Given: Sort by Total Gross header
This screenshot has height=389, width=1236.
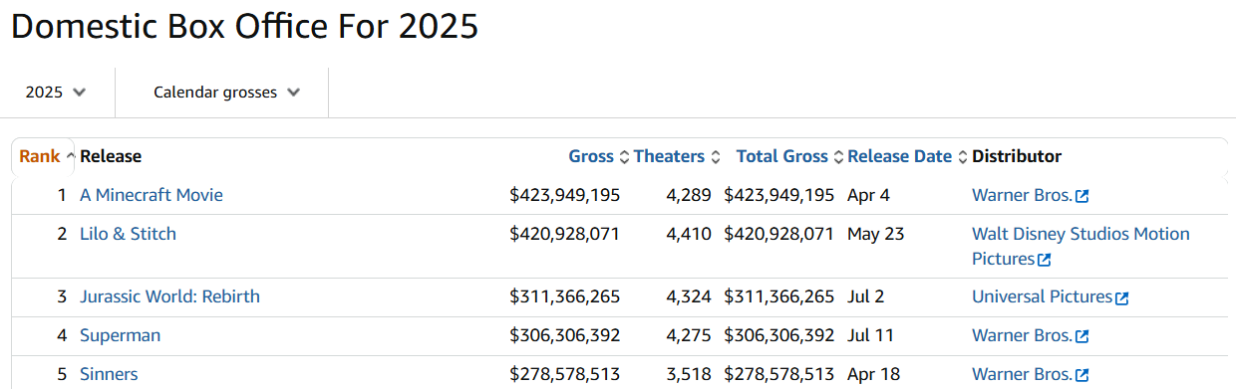Looking at the screenshot, I should [x=782, y=156].
